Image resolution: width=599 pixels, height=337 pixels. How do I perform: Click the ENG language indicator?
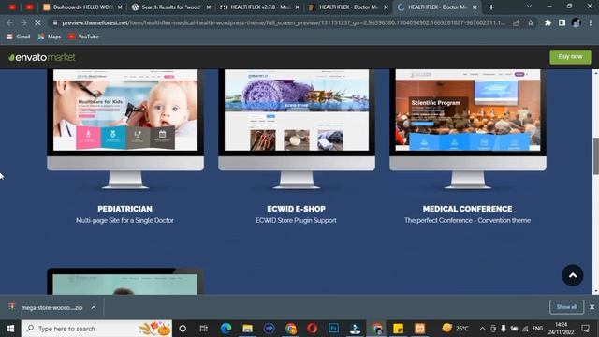point(537,329)
